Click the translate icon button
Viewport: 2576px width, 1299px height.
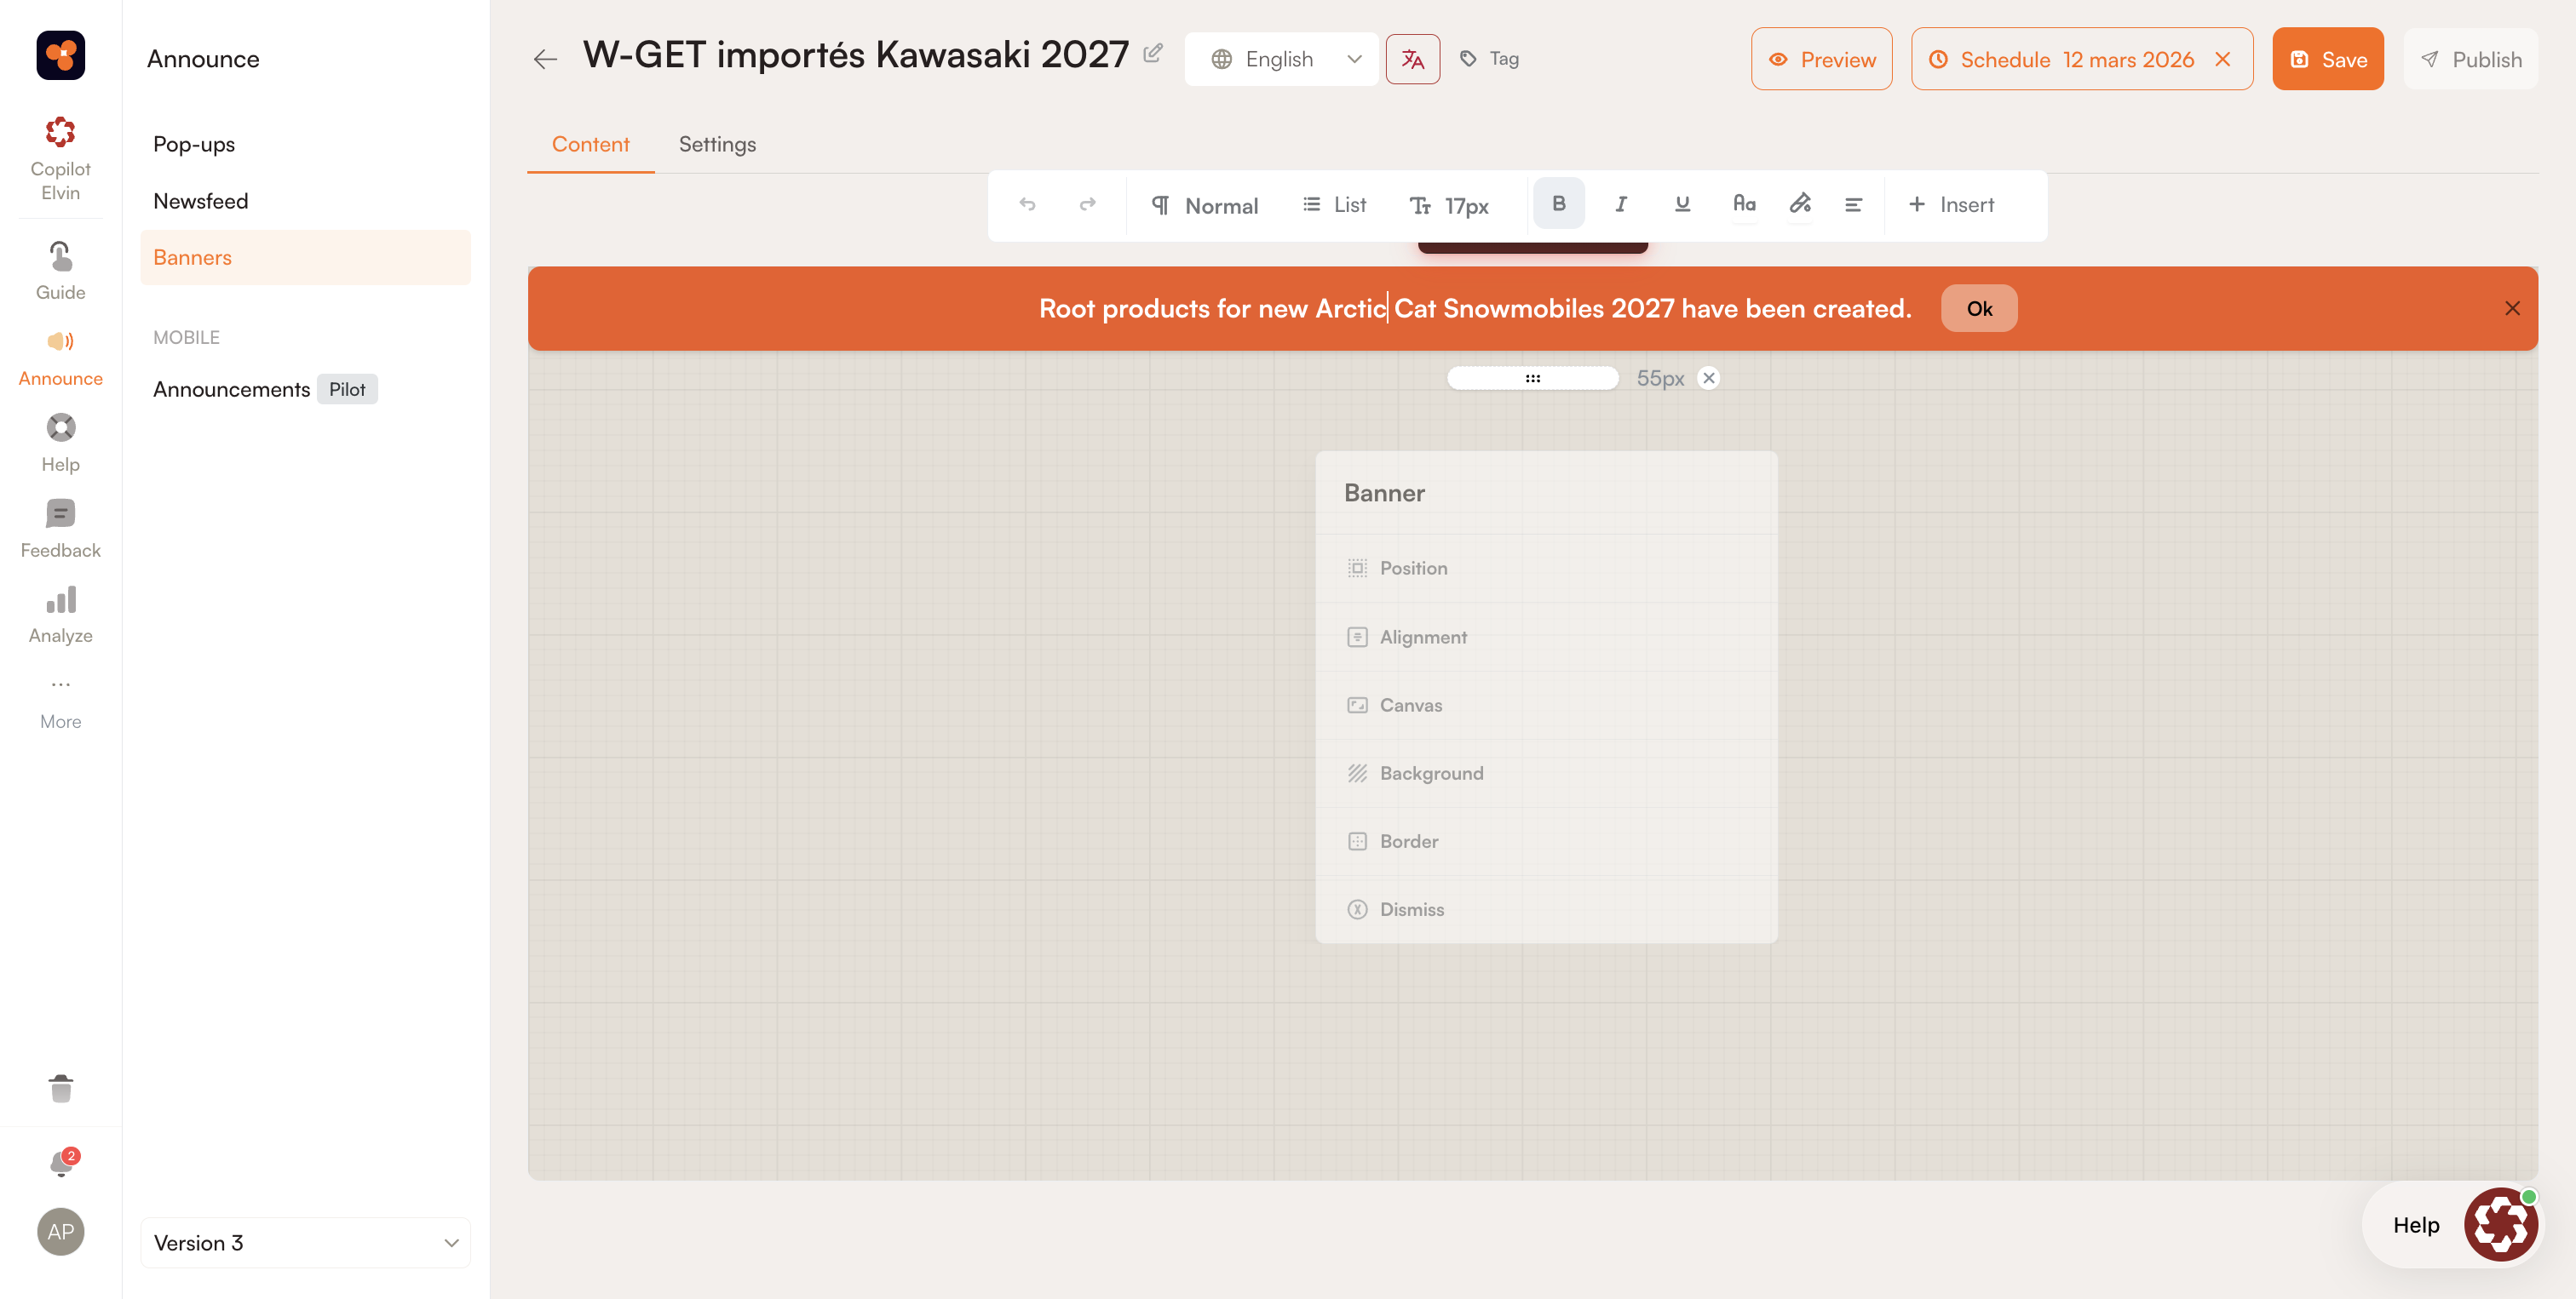point(1412,59)
